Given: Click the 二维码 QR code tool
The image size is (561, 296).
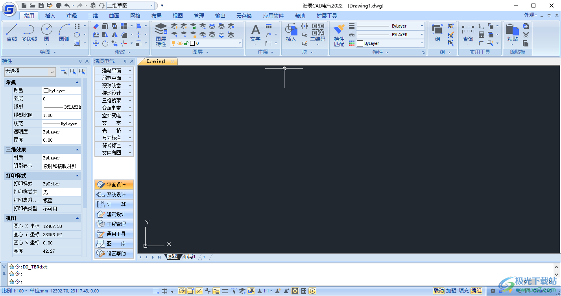Looking at the screenshot, I should (x=318, y=33).
